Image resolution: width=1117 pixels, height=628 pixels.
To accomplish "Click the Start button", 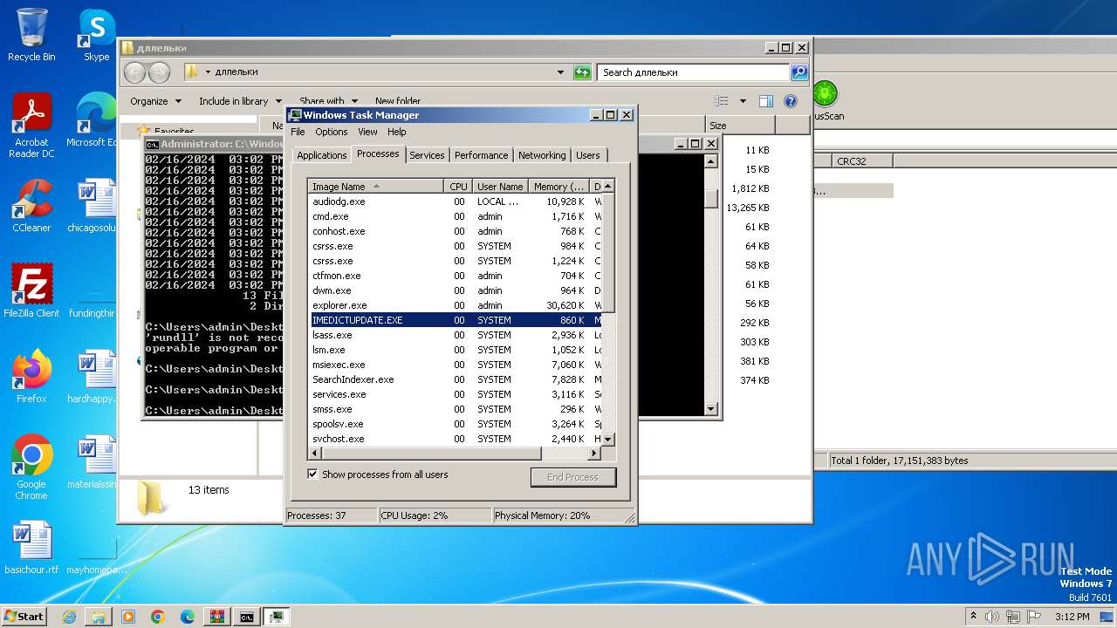I will [x=24, y=617].
